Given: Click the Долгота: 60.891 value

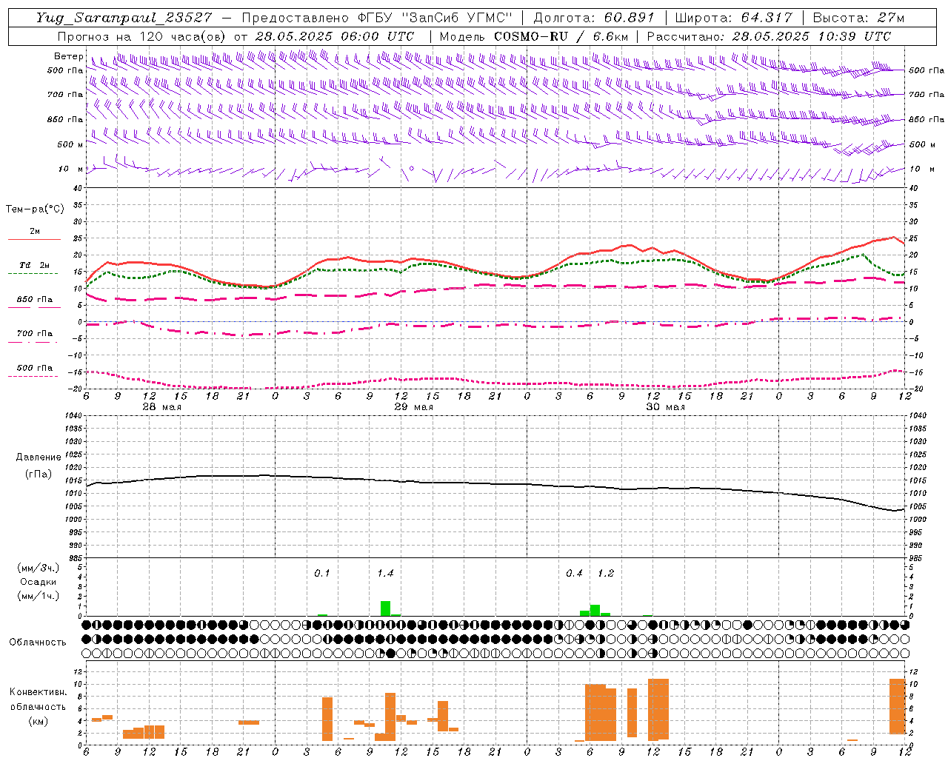Looking at the screenshot, I should pyautogui.click(x=594, y=18).
